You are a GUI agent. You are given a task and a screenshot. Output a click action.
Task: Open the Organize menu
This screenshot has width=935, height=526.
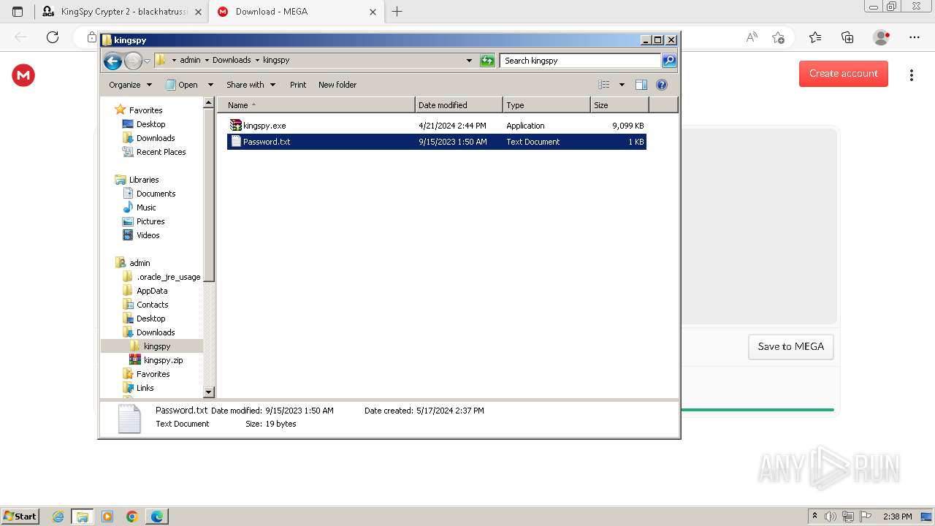point(130,85)
